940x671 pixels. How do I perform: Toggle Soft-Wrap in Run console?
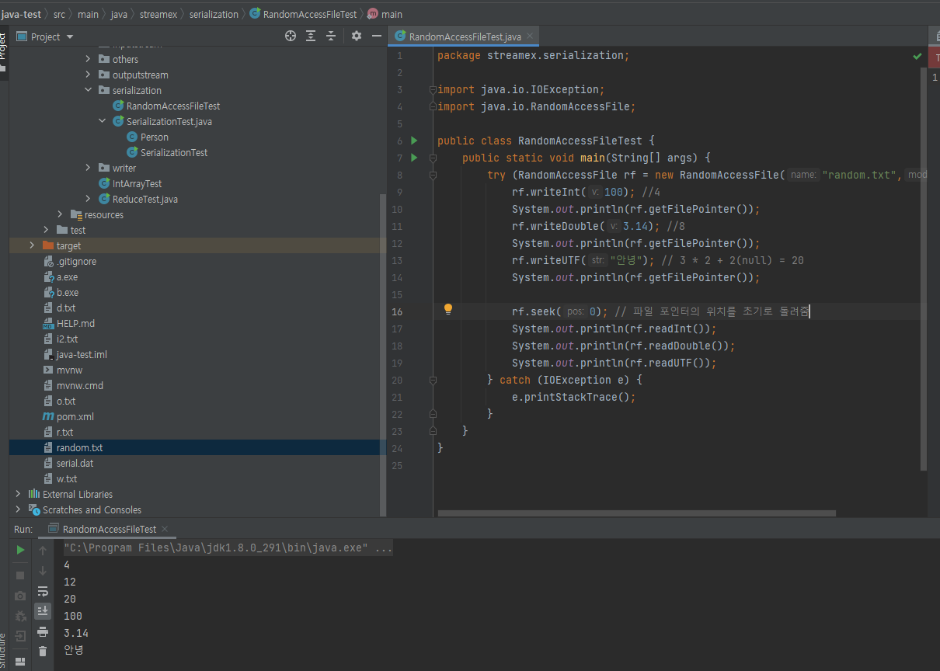[43, 591]
